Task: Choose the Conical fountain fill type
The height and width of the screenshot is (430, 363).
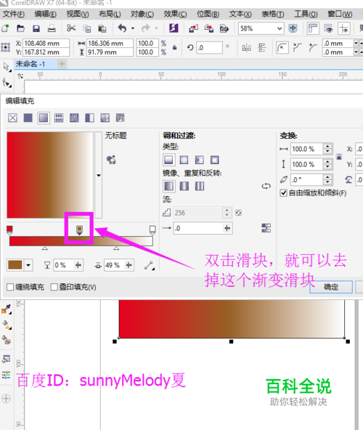Action: tap(200, 160)
